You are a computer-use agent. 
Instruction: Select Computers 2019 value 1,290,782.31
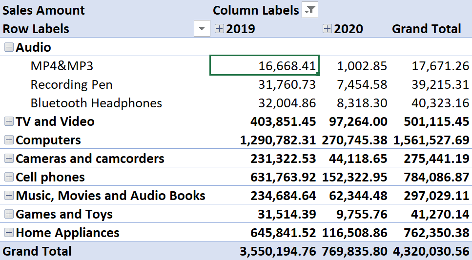[x=278, y=140]
